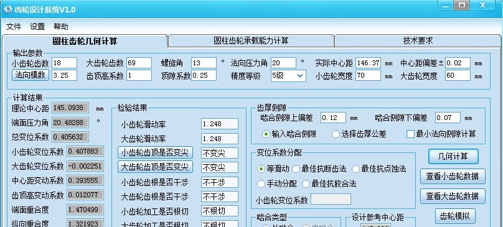The image size is (503, 227).
Task: Click the 小齿轮变位系数 value 0.407883
Action: (85, 151)
